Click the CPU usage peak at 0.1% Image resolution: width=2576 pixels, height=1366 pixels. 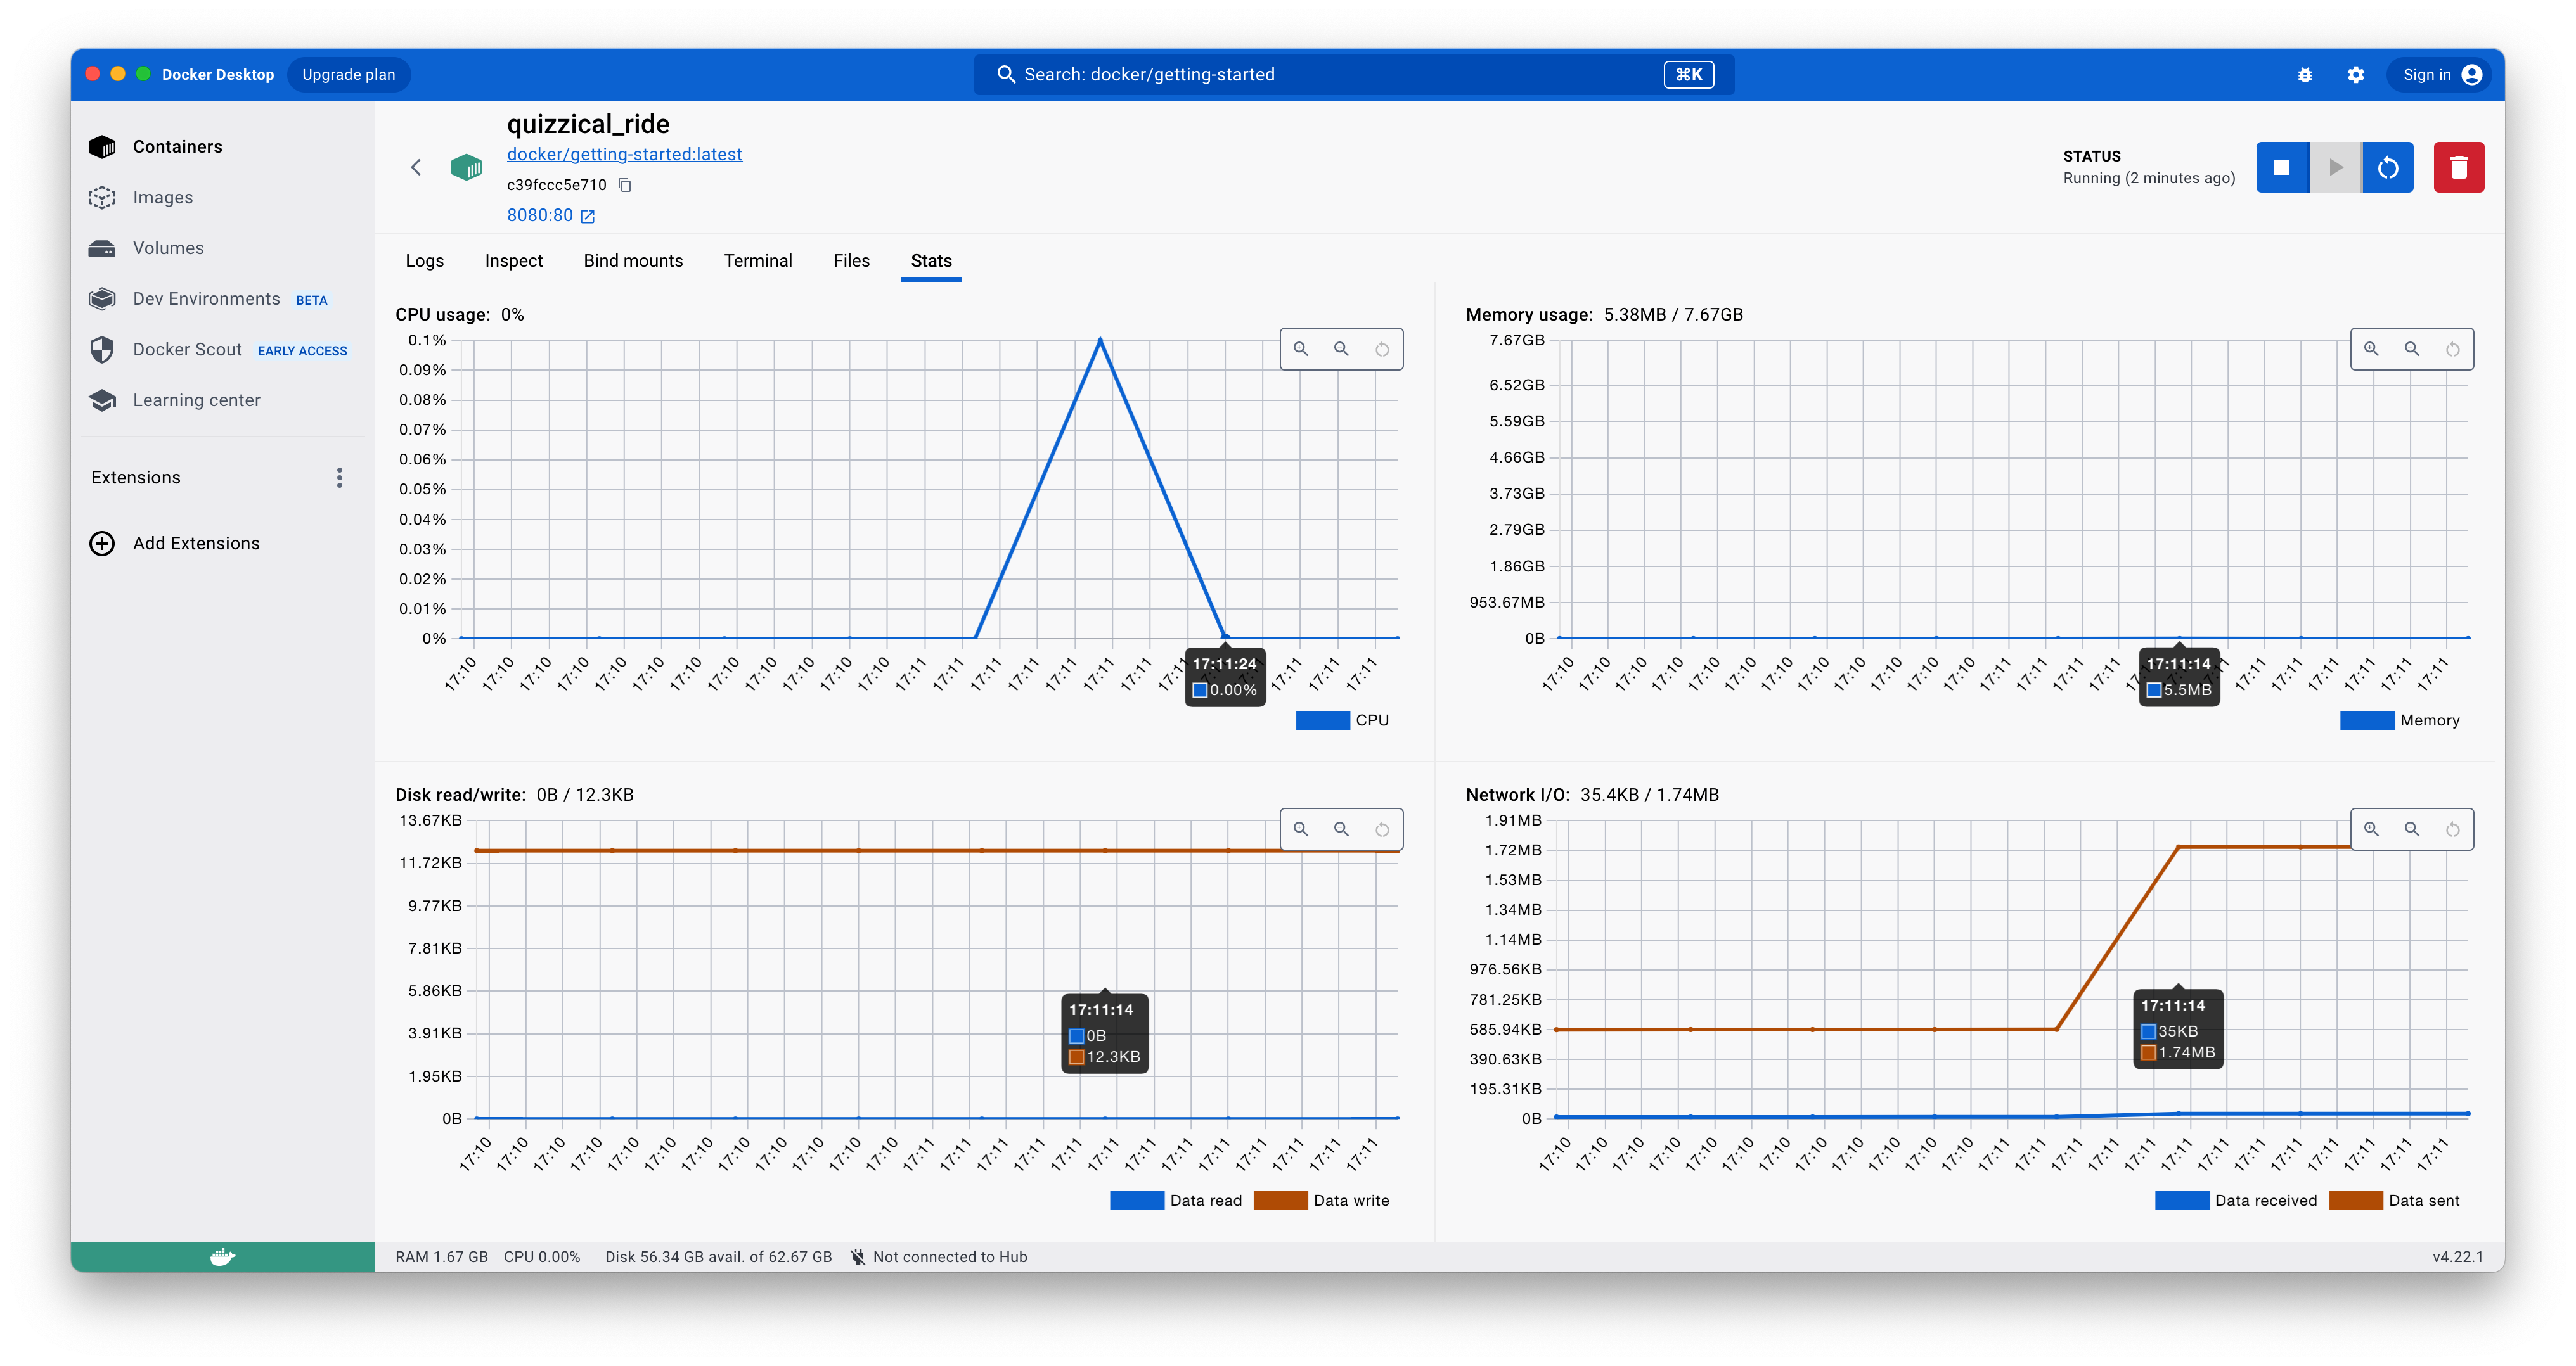click(1100, 341)
